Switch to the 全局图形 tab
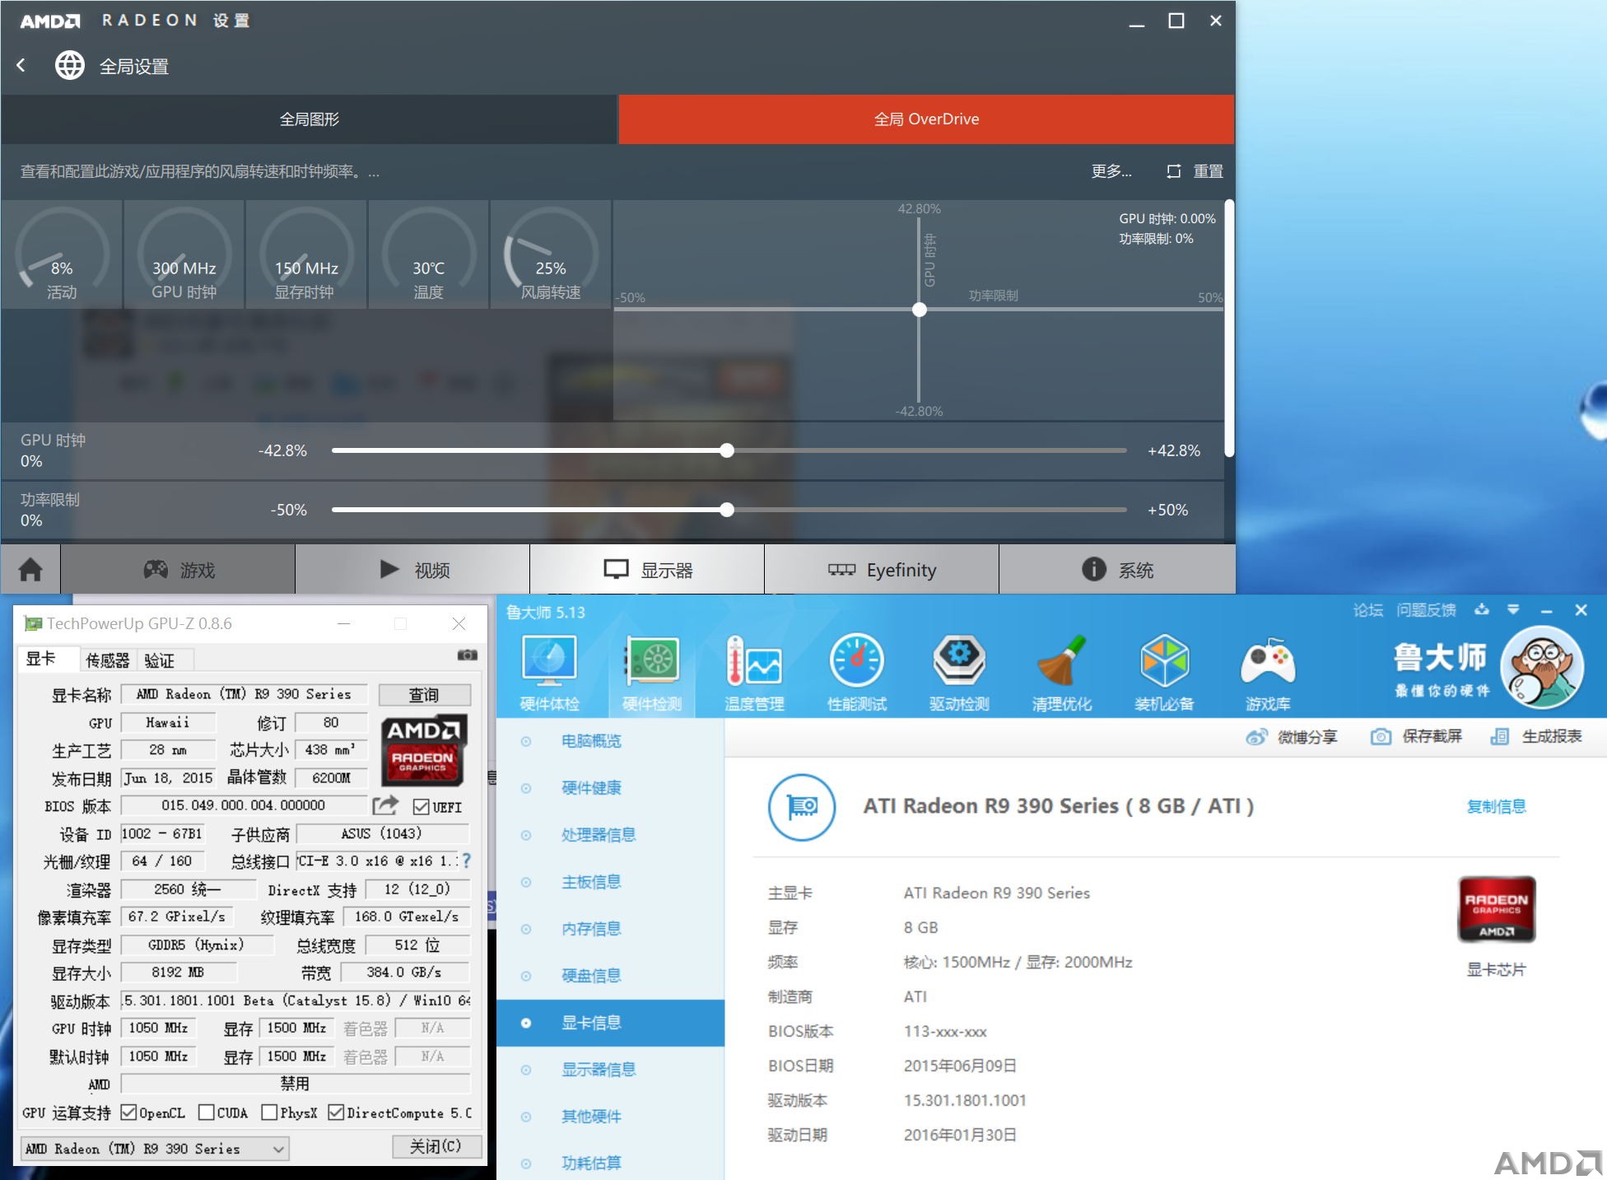 point(309,119)
